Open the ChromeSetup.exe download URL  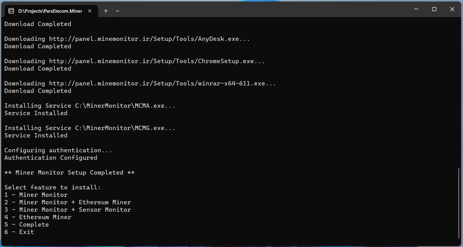tap(157, 61)
